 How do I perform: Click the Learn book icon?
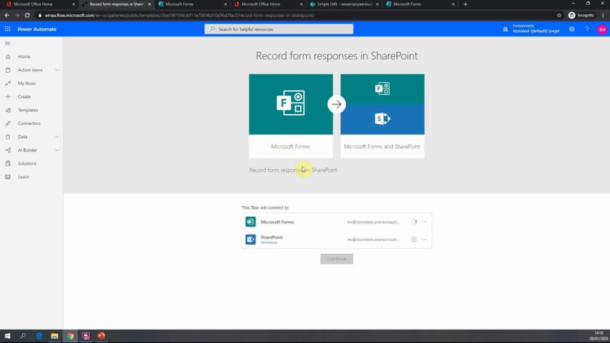point(8,177)
